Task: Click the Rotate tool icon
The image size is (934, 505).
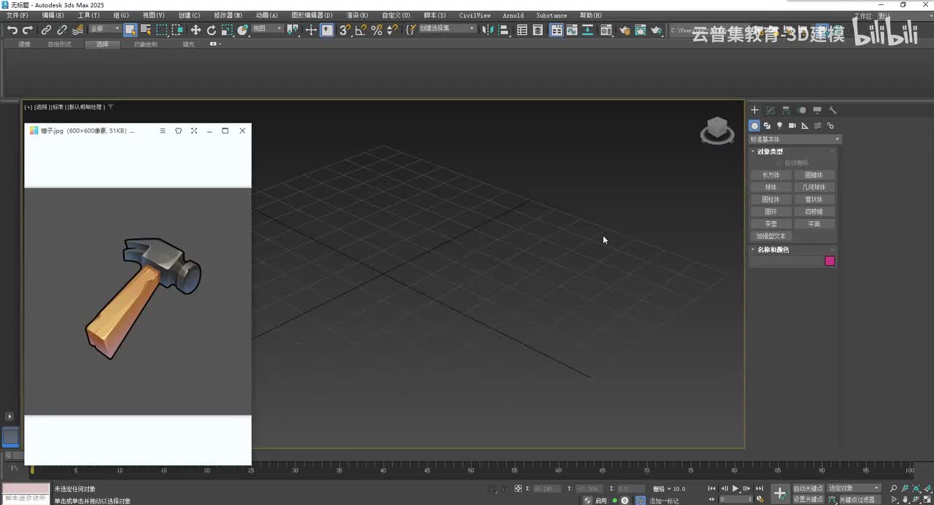Action: (x=212, y=30)
